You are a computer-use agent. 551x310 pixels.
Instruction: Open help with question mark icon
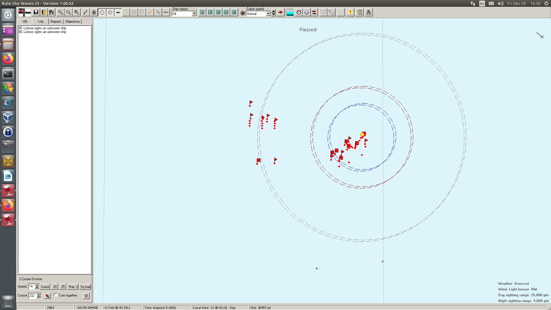[350, 12]
